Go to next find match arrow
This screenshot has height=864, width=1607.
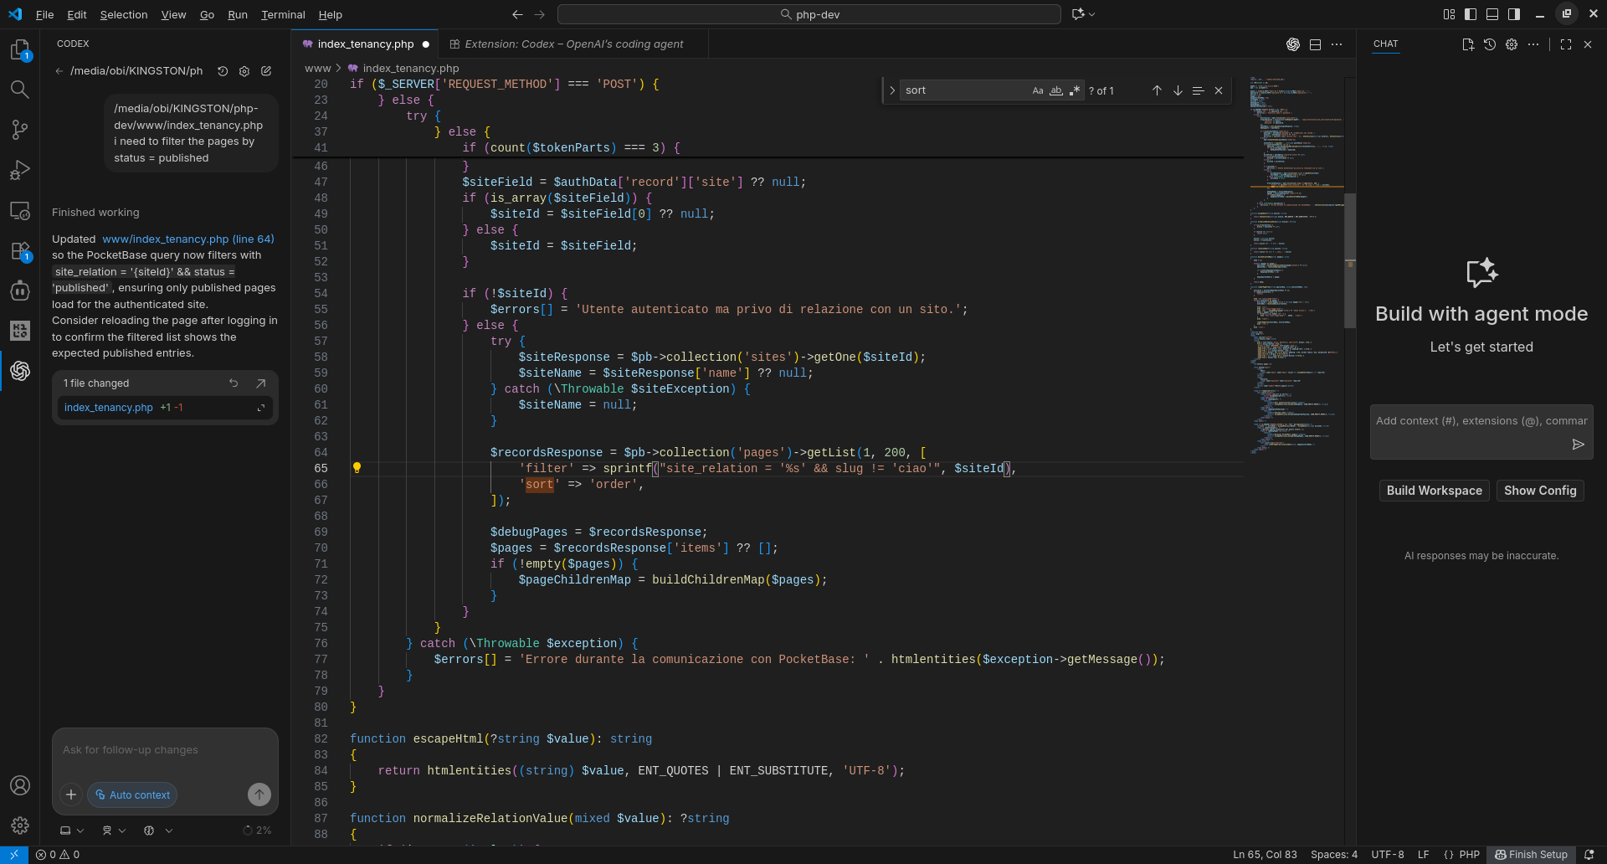point(1178,90)
